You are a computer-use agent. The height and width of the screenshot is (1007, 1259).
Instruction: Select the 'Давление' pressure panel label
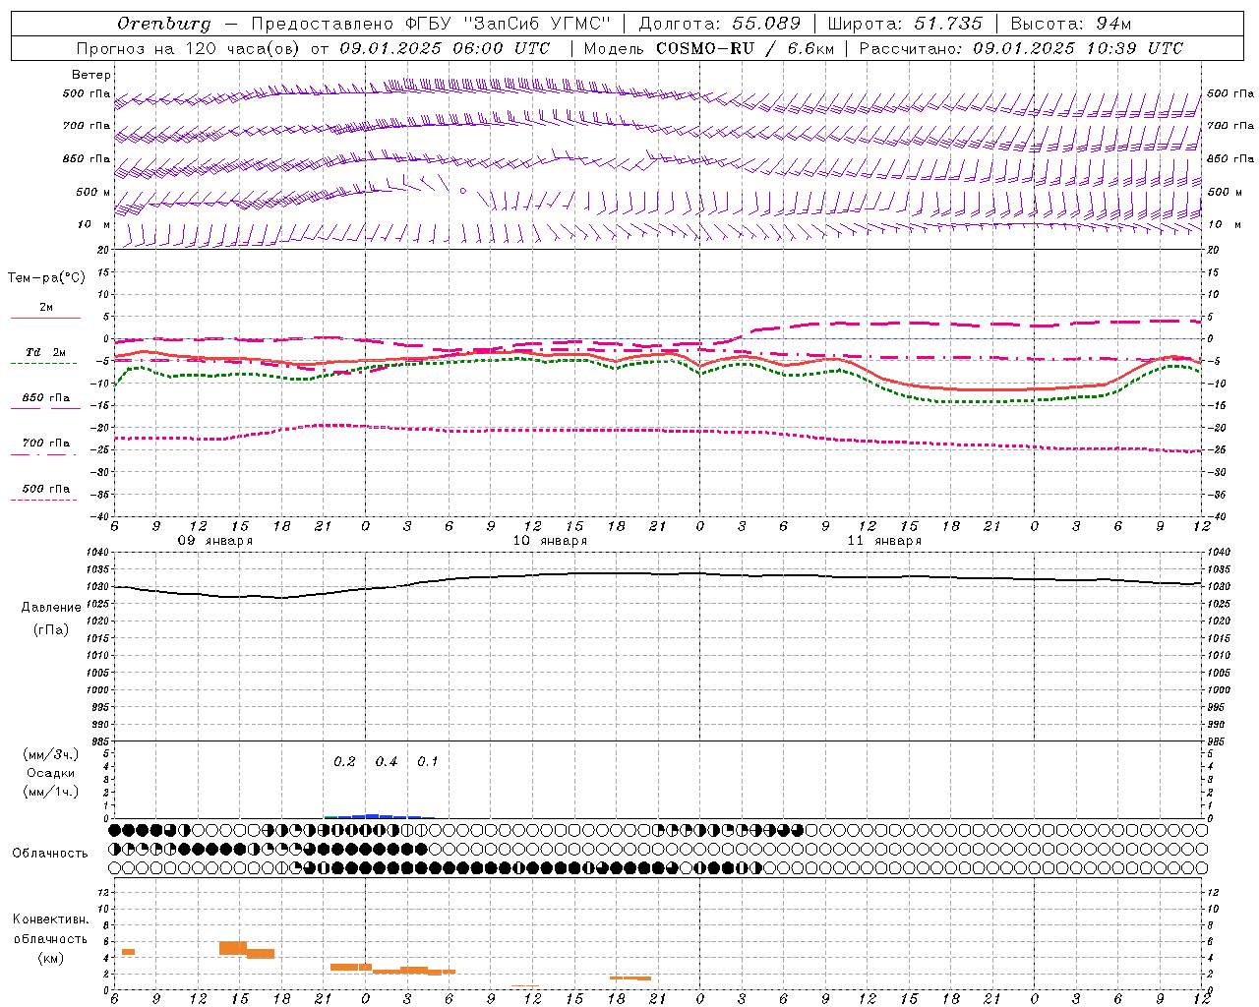(x=51, y=607)
